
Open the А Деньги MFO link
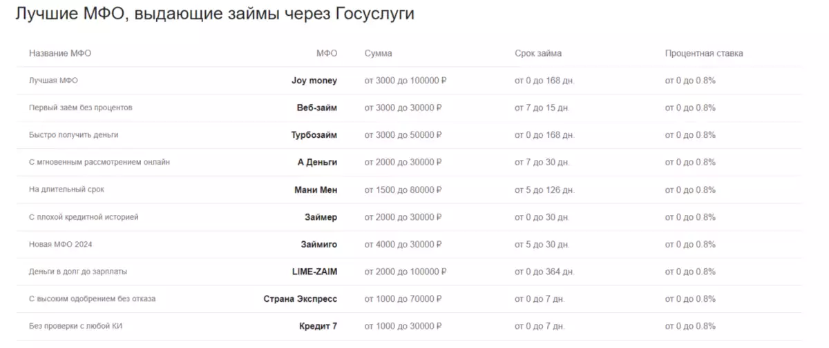point(317,163)
